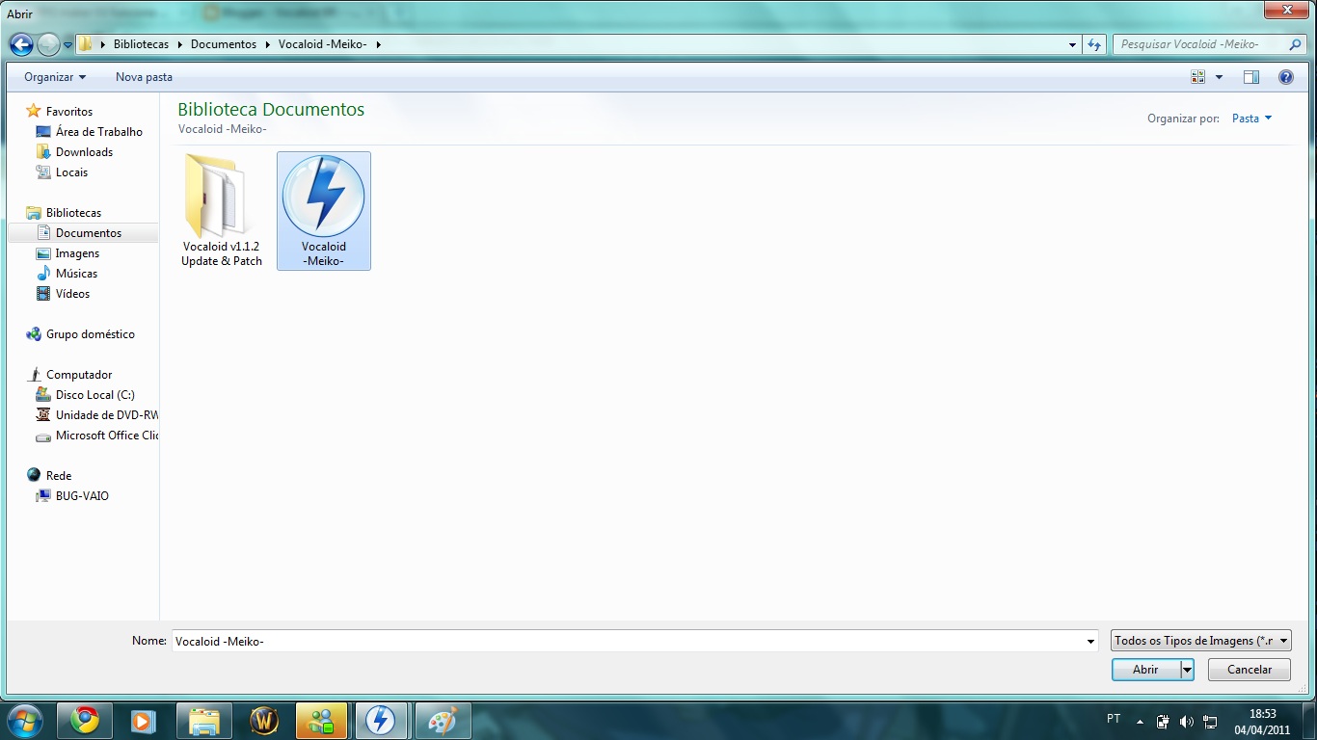Screen dimensions: 1317x740
Task: Select Computador in navigation pane
Action: 79,375
